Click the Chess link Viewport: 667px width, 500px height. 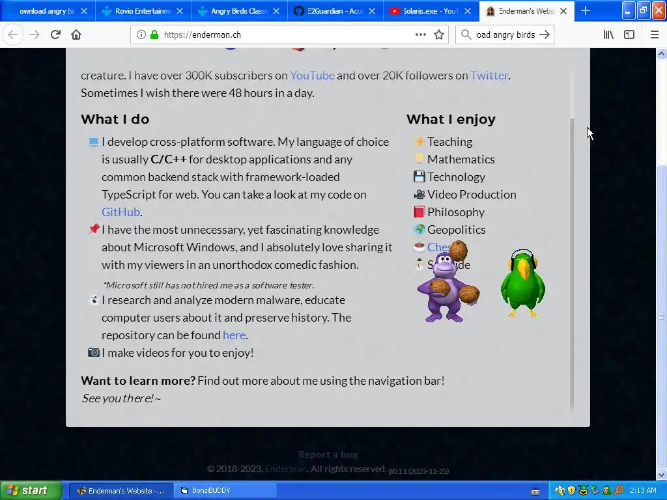[x=438, y=247]
